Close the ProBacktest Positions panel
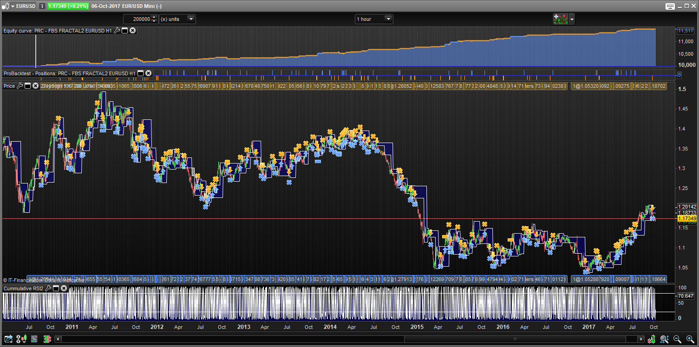699x347 pixels. point(148,73)
